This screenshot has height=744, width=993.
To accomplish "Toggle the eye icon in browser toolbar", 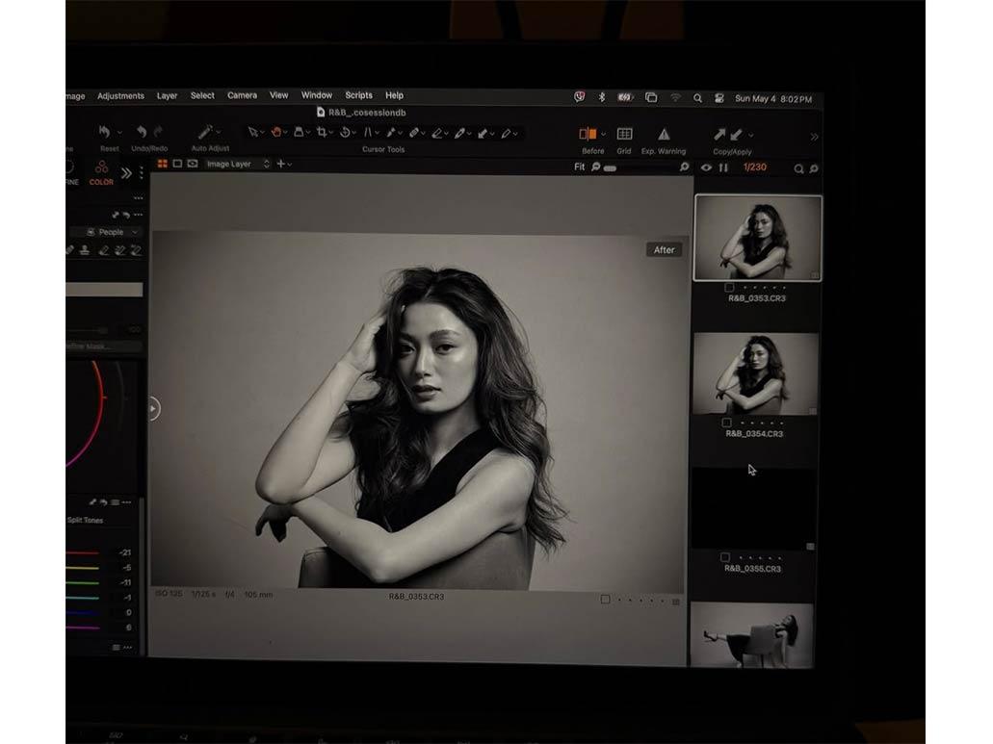I will point(706,167).
